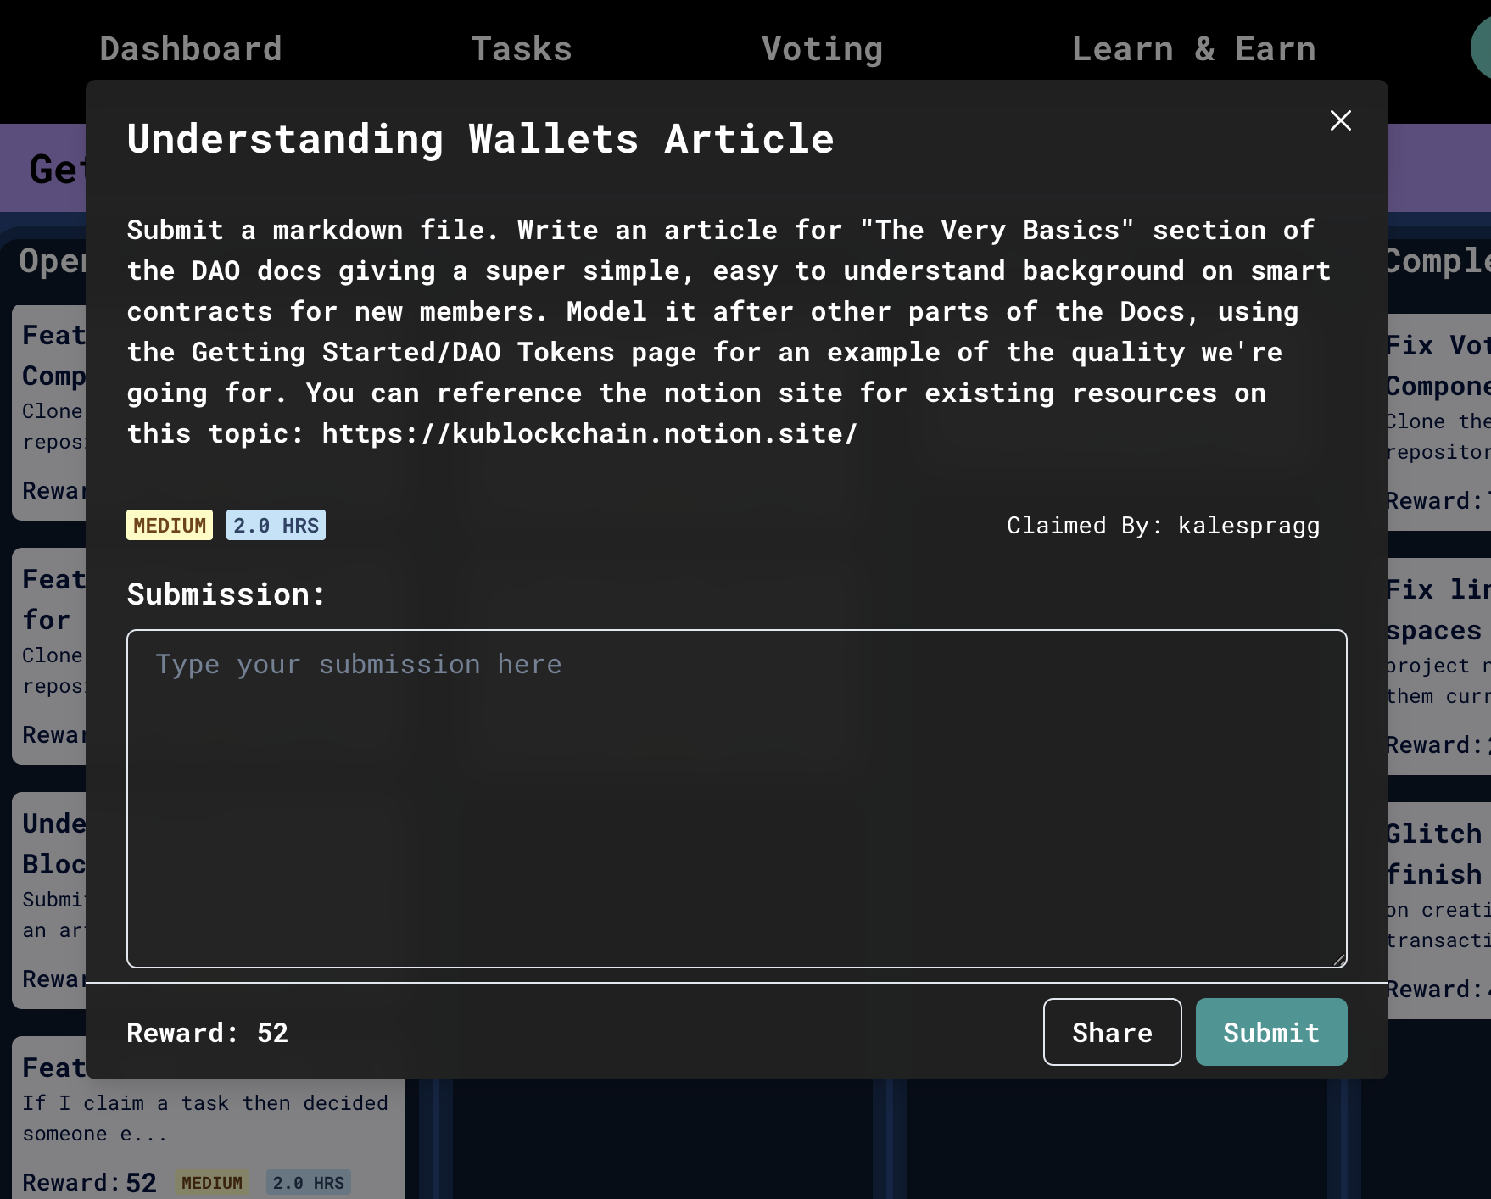This screenshot has height=1199, width=1491.
Task: Open the Dashboard navigation tab
Action: pyautogui.click(x=191, y=49)
